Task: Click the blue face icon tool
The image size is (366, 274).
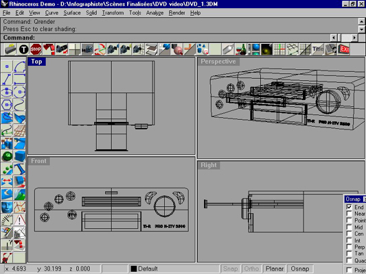Action: 7,207
